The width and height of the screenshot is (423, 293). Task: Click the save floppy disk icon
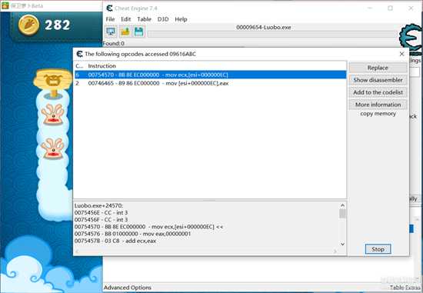click(139, 32)
